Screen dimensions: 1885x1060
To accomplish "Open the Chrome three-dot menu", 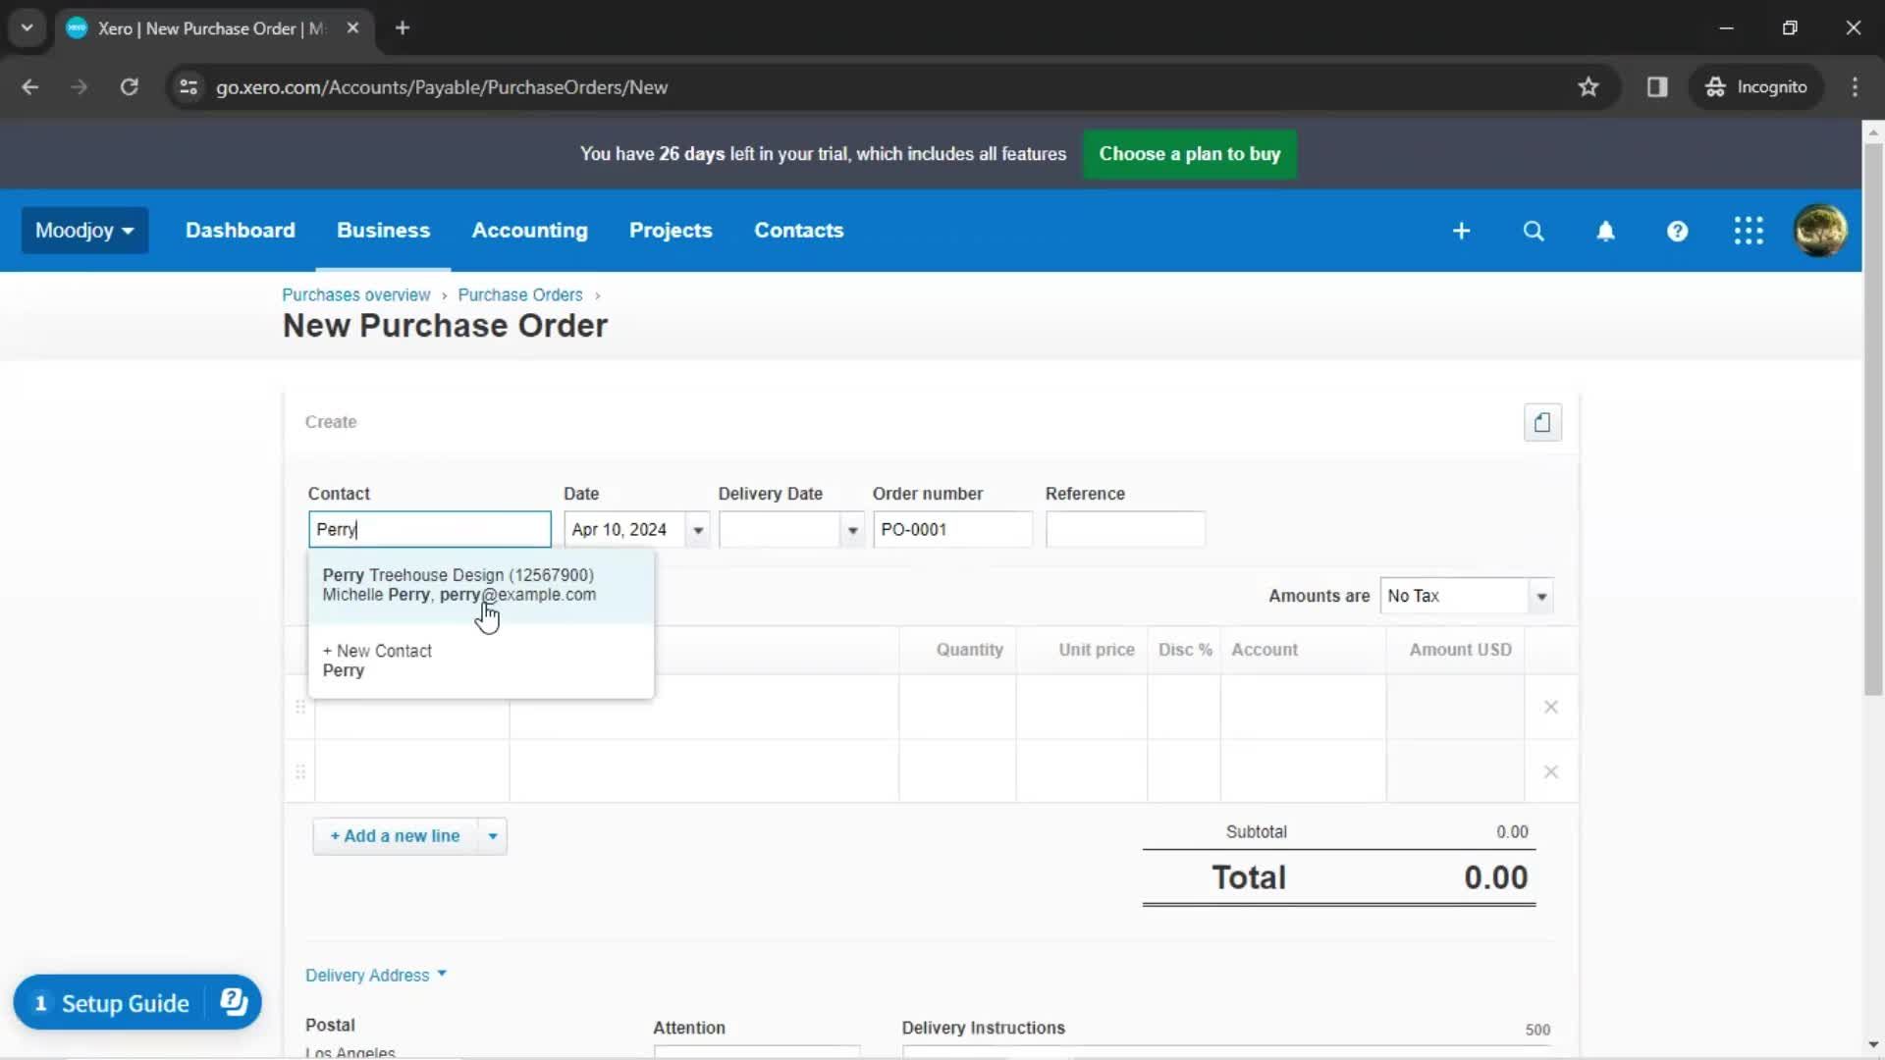I will click(x=1855, y=87).
